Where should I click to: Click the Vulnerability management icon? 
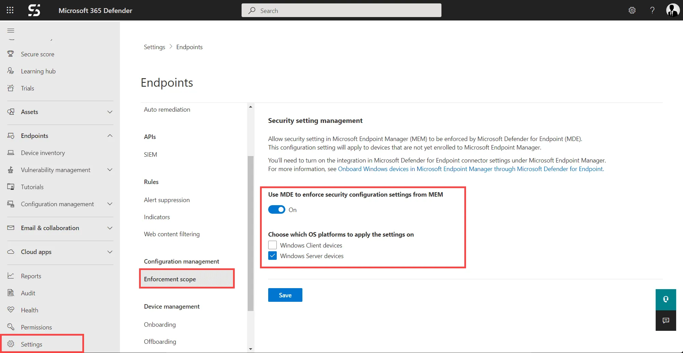point(11,170)
